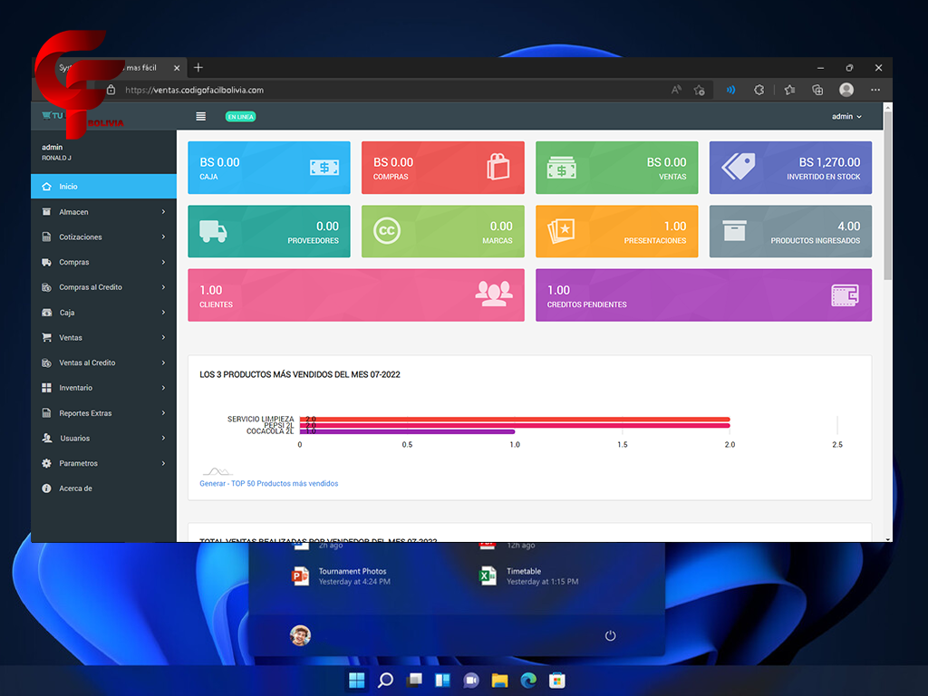Expand the admin dropdown in the top right
The height and width of the screenshot is (696, 928).
coord(848,116)
